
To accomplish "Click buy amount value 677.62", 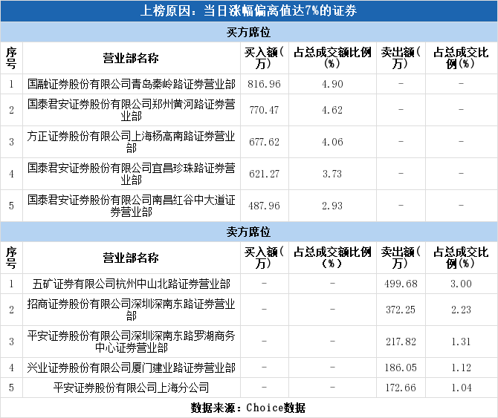I will (x=265, y=142).
